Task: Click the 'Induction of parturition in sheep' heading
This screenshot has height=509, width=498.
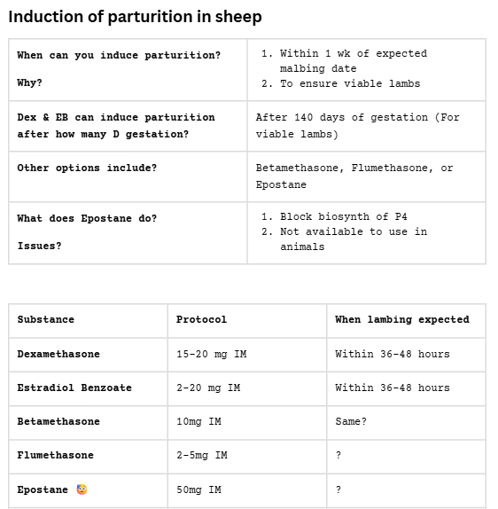Action: pyautogui.click(x=135, y=17)
